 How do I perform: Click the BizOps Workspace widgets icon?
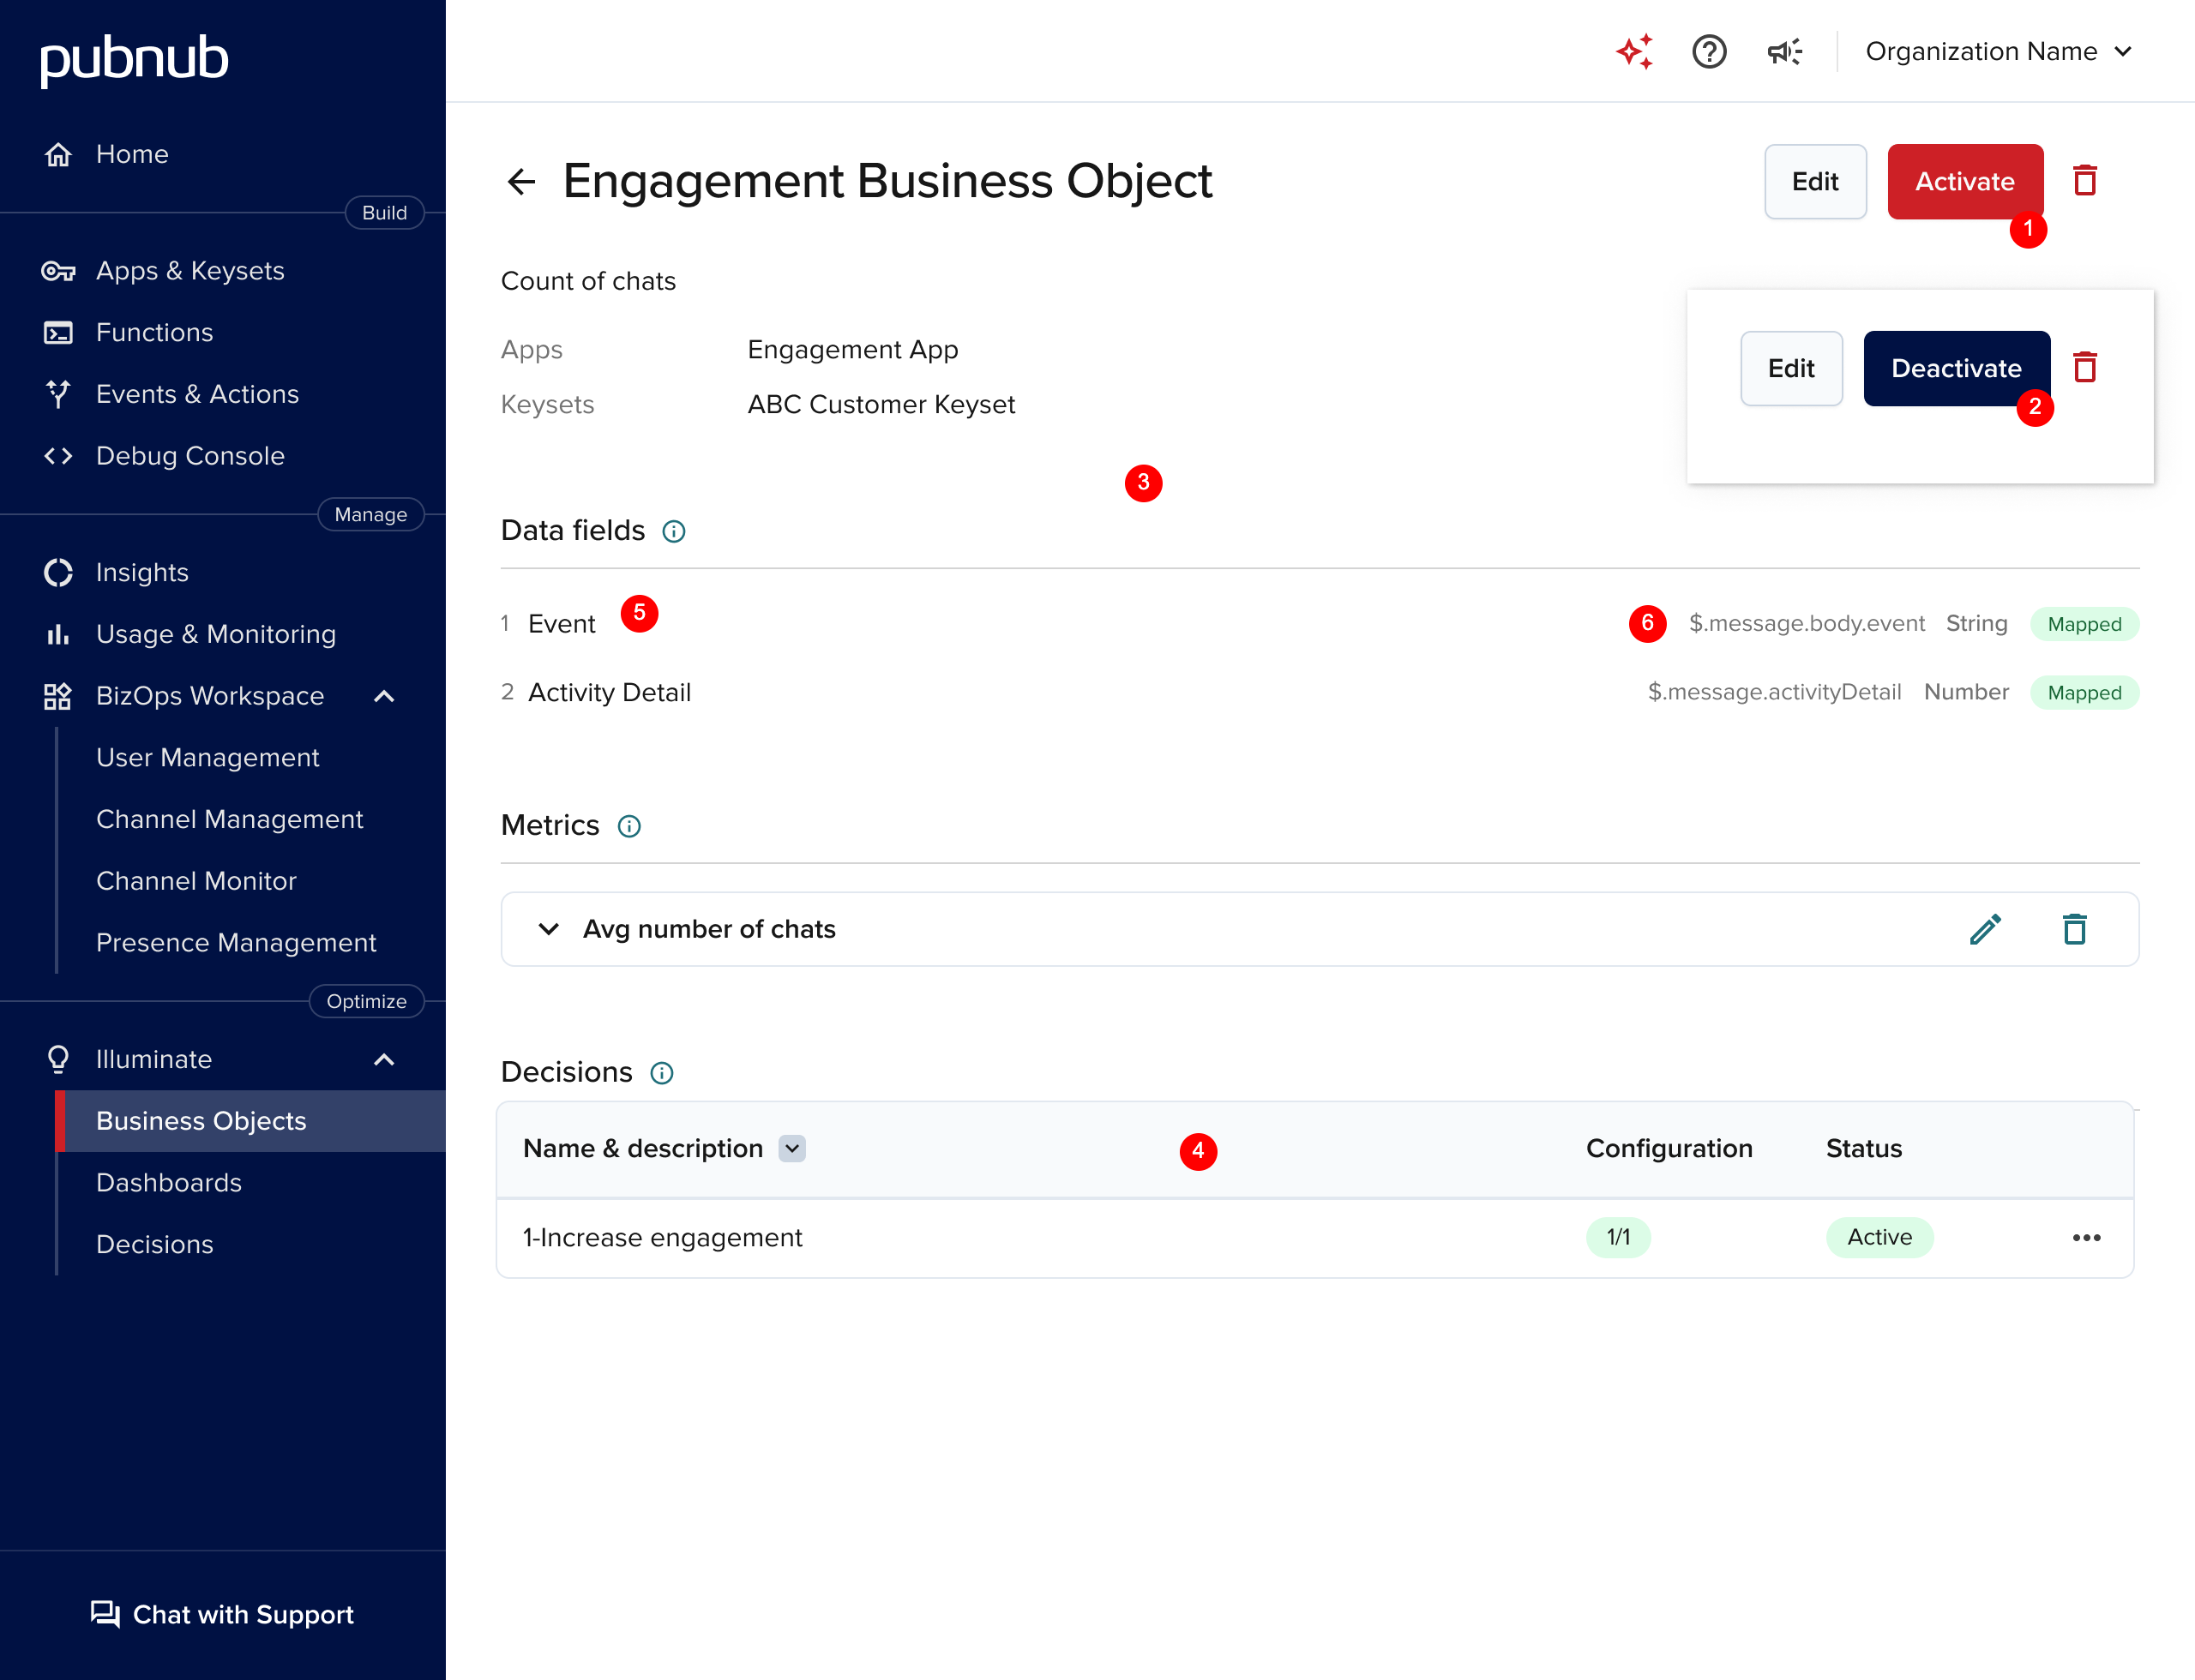point(58,696)
